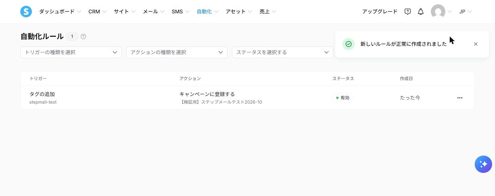The image size is (495, 196).
Task: Open the サイト menu
Action: (x=125, y=12)
